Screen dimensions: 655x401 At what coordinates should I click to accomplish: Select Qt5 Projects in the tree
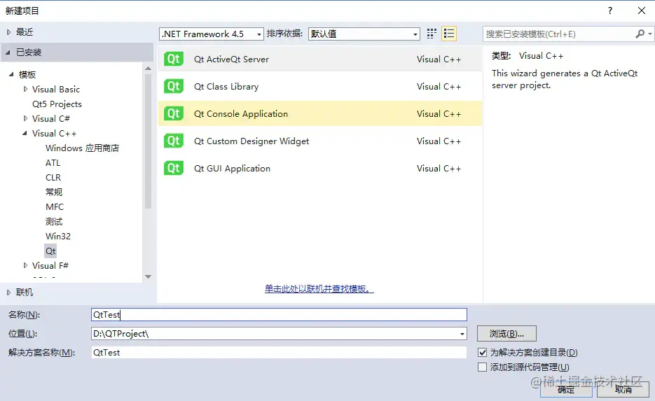pyautogui.click(x=57, y=104)
